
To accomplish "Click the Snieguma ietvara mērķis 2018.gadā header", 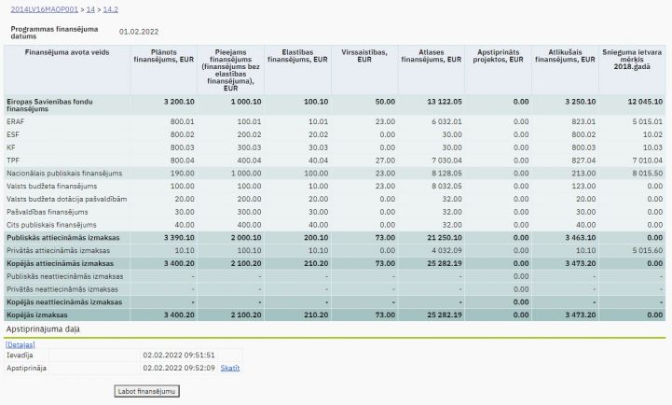I will click(632, 61).
